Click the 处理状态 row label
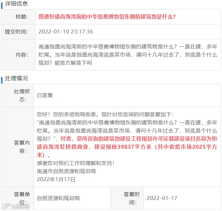222x211 pixels. point(22,95)
